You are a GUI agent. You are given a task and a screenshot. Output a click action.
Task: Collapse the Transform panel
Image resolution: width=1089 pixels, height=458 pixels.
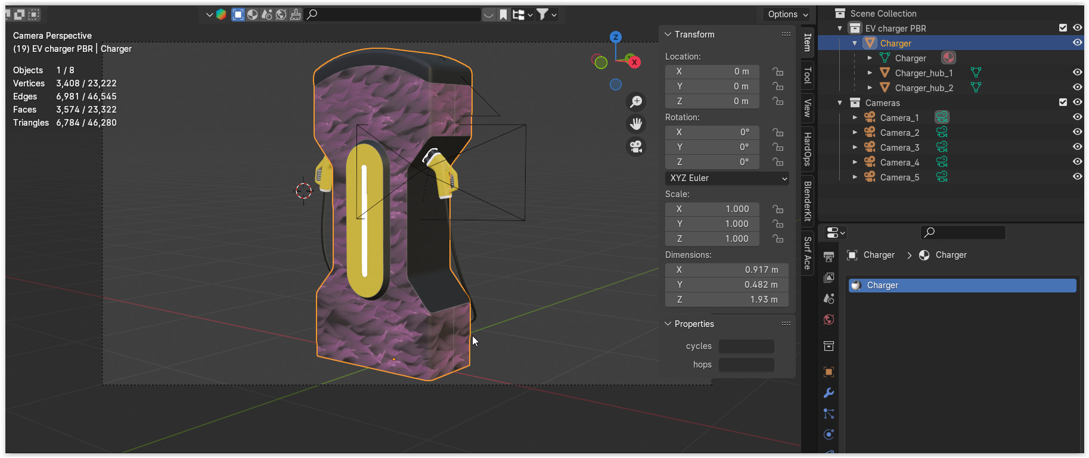(668, 35)
